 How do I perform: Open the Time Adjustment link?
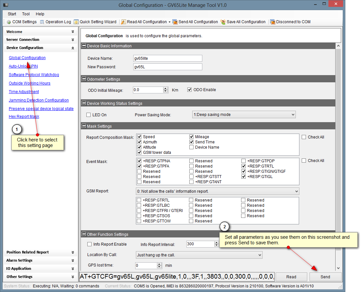pyautogui.click(x=24, y=92)
